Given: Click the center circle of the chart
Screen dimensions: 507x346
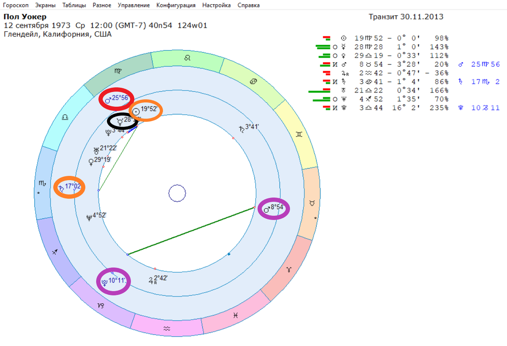Looking at the screenshot, I should coord(177,194).
